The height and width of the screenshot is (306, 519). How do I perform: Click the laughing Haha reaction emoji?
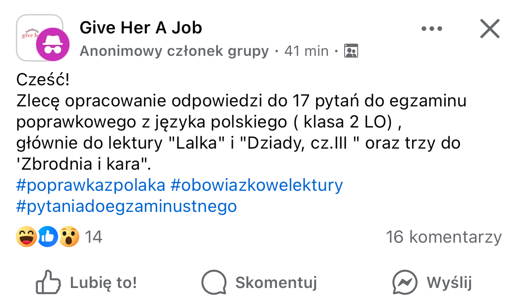click(26, 237)
